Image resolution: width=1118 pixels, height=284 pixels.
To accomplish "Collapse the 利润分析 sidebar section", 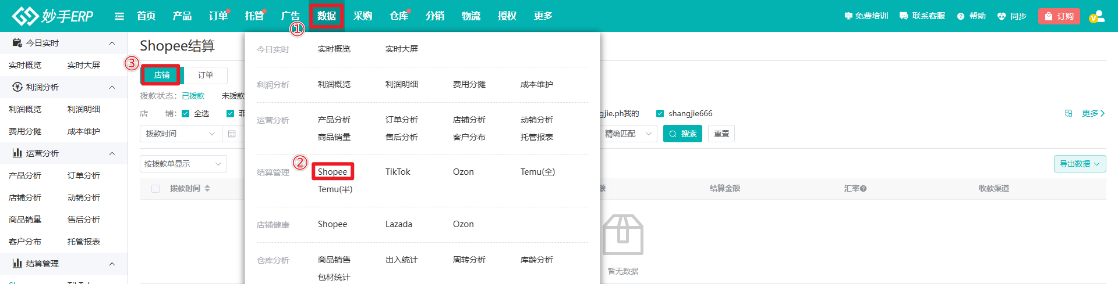I will tap(112, 87).
